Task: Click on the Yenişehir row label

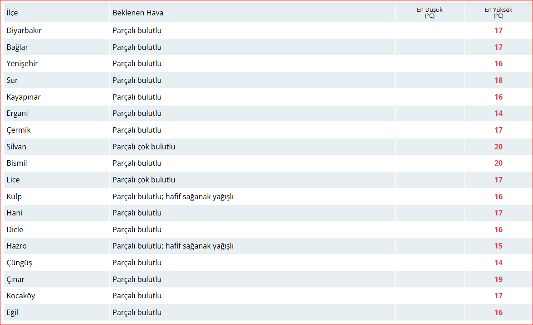Action: pyautogui.click(x=22, y=64)
